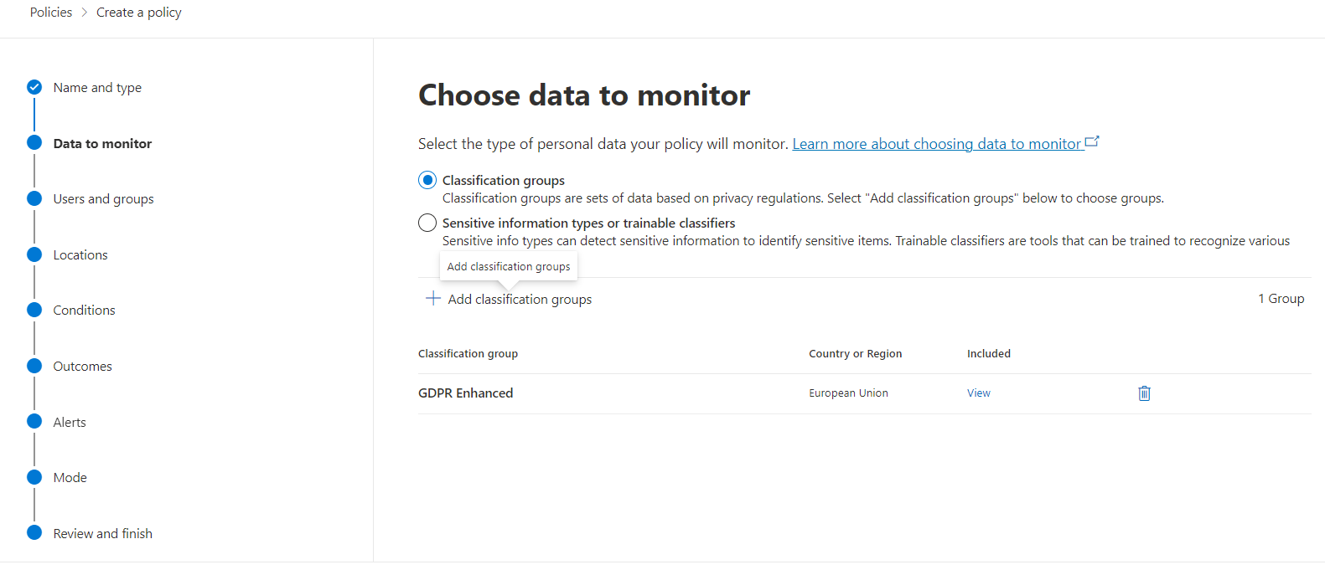Navigate to Policies in the breadcrumb
This screenshot has height=575, width=1325.
coord(51,13)
